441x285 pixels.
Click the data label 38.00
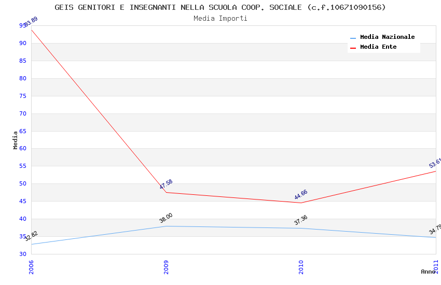coord(166,218)
